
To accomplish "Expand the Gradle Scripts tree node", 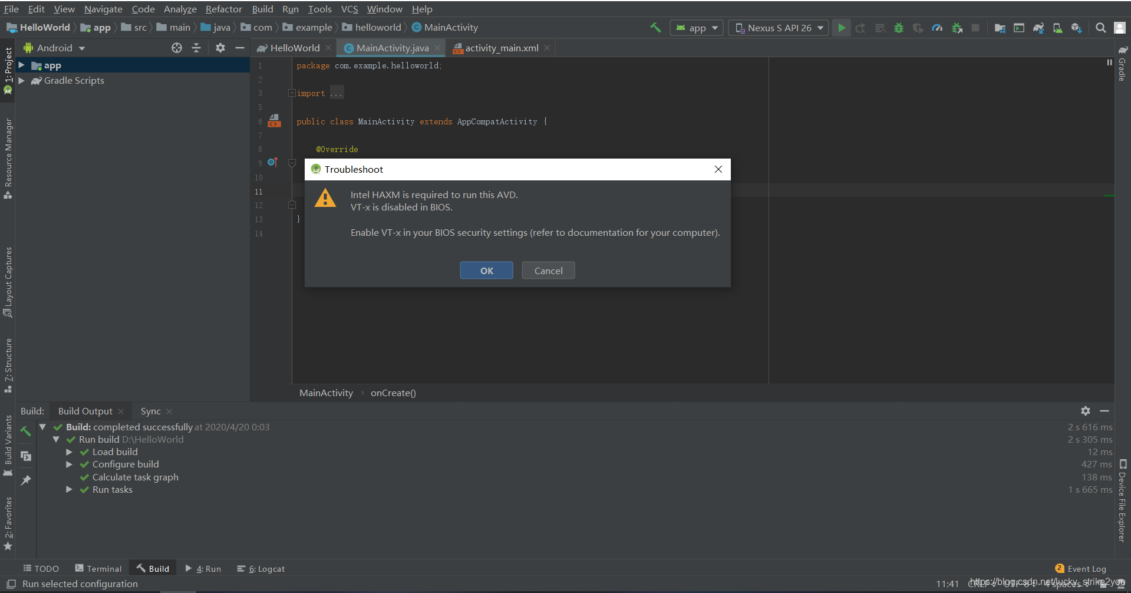I will pyautogui.click(x=21, y=80).
